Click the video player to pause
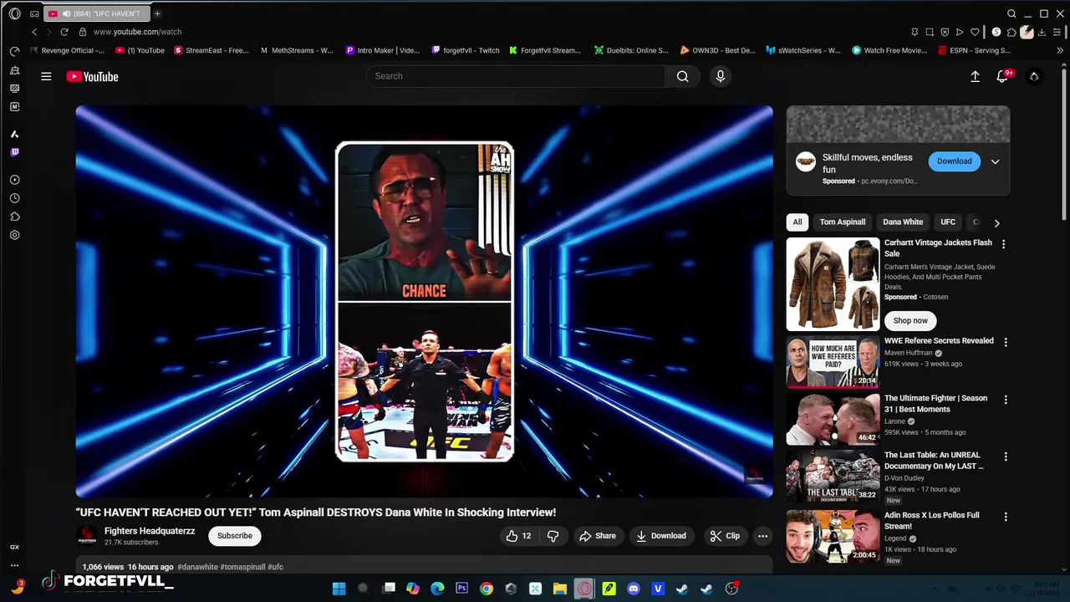The width and height of the screenshot is (1070, 602). (x=424, y=301)
